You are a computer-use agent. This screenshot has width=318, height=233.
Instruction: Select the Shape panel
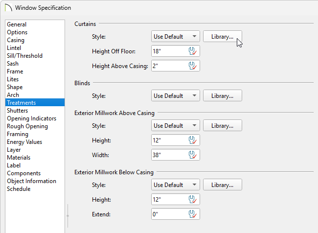tap(35, 87)
